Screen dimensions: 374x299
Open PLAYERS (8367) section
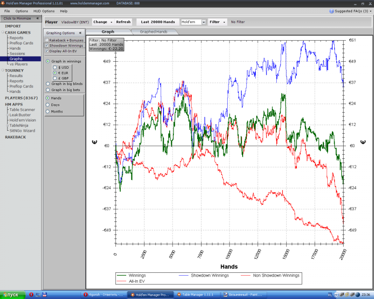click(x=21, y=98)
